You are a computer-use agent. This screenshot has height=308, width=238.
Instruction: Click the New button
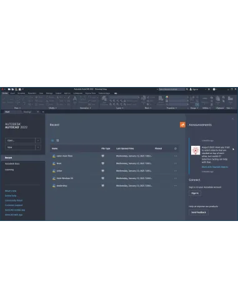tap(20, 147)
